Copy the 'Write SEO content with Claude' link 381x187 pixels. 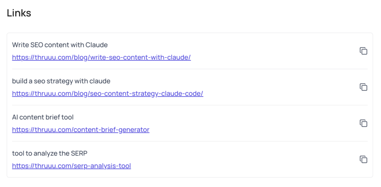363,51
